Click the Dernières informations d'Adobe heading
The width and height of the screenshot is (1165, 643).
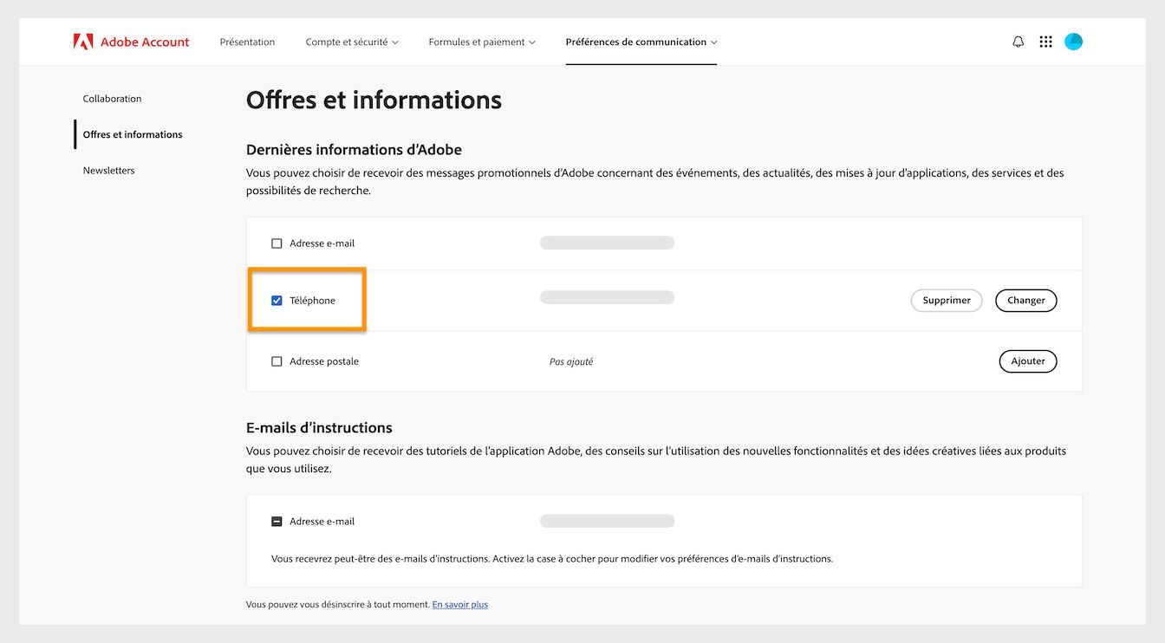(354, 150)
